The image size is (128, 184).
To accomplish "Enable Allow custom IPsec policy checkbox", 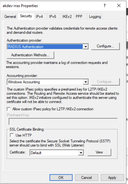I will coord(9,109).
